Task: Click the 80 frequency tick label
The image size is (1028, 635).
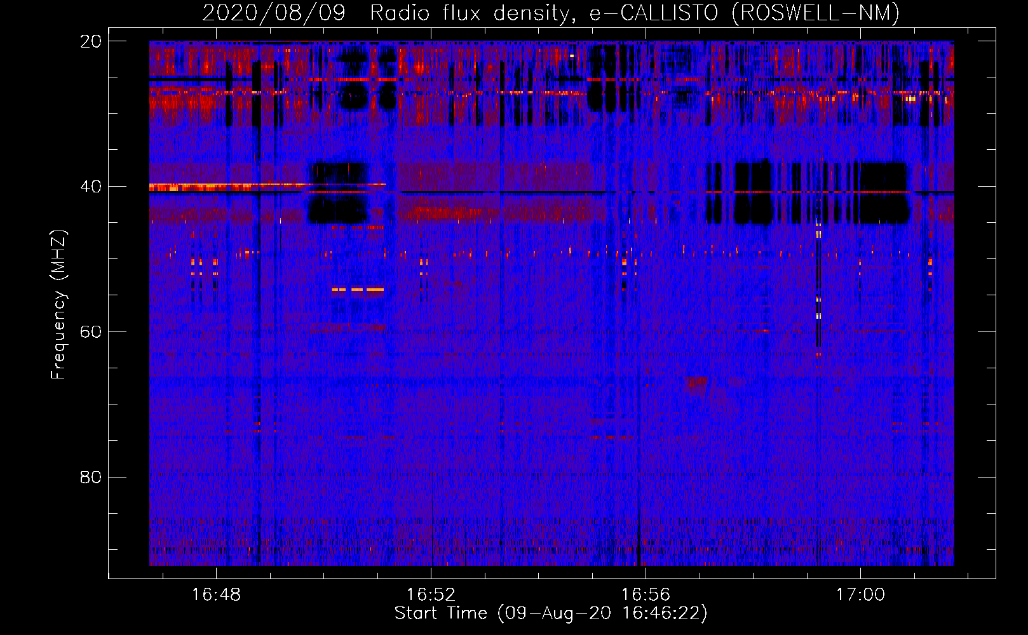Action: pyautogui.click(x=91, y=478)
